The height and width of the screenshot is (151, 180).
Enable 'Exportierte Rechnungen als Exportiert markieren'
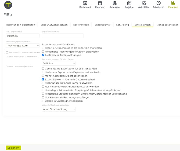[43, 48]
